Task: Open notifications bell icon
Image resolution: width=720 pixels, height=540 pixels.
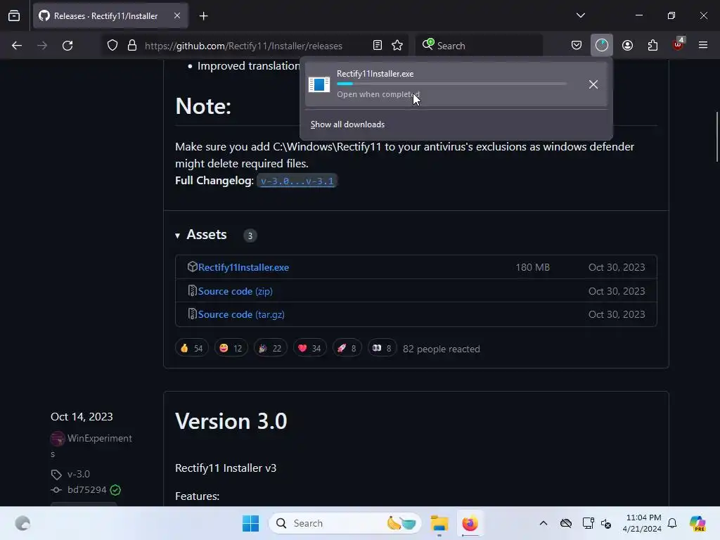Action: pyautogui.click(x=672, y=523)
